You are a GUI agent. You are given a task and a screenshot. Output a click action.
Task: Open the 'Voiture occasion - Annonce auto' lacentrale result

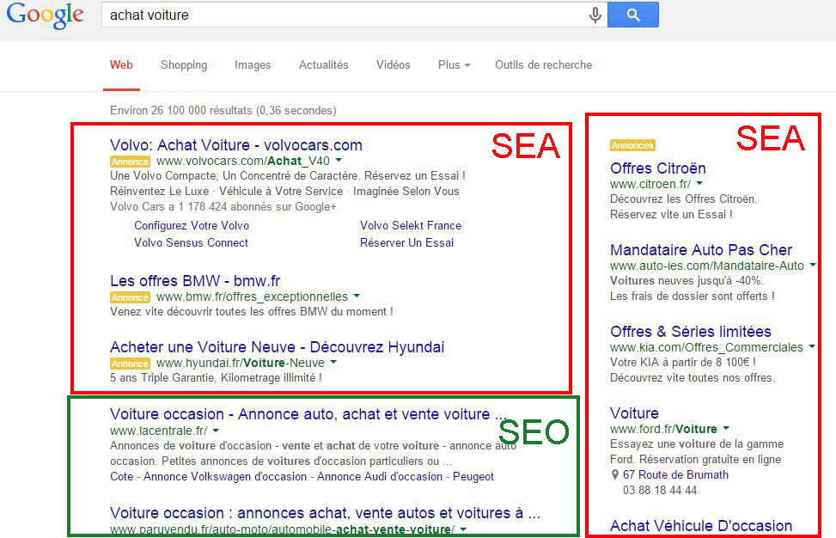click(x=308, y=414)
